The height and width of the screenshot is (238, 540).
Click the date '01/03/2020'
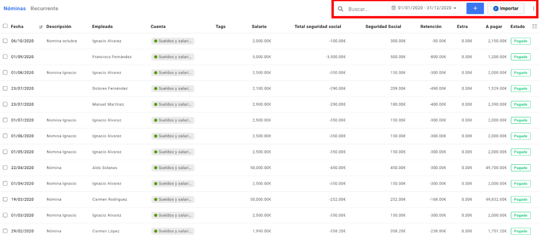(x=22, y=215)
